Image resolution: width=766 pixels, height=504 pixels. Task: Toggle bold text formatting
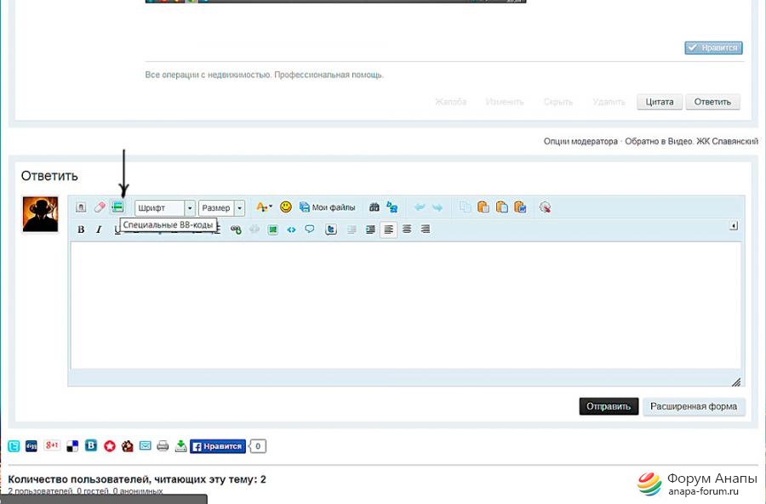[81, 229]
